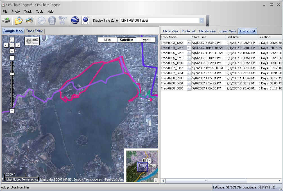Sort by Start Time column header

pos(209,37)
